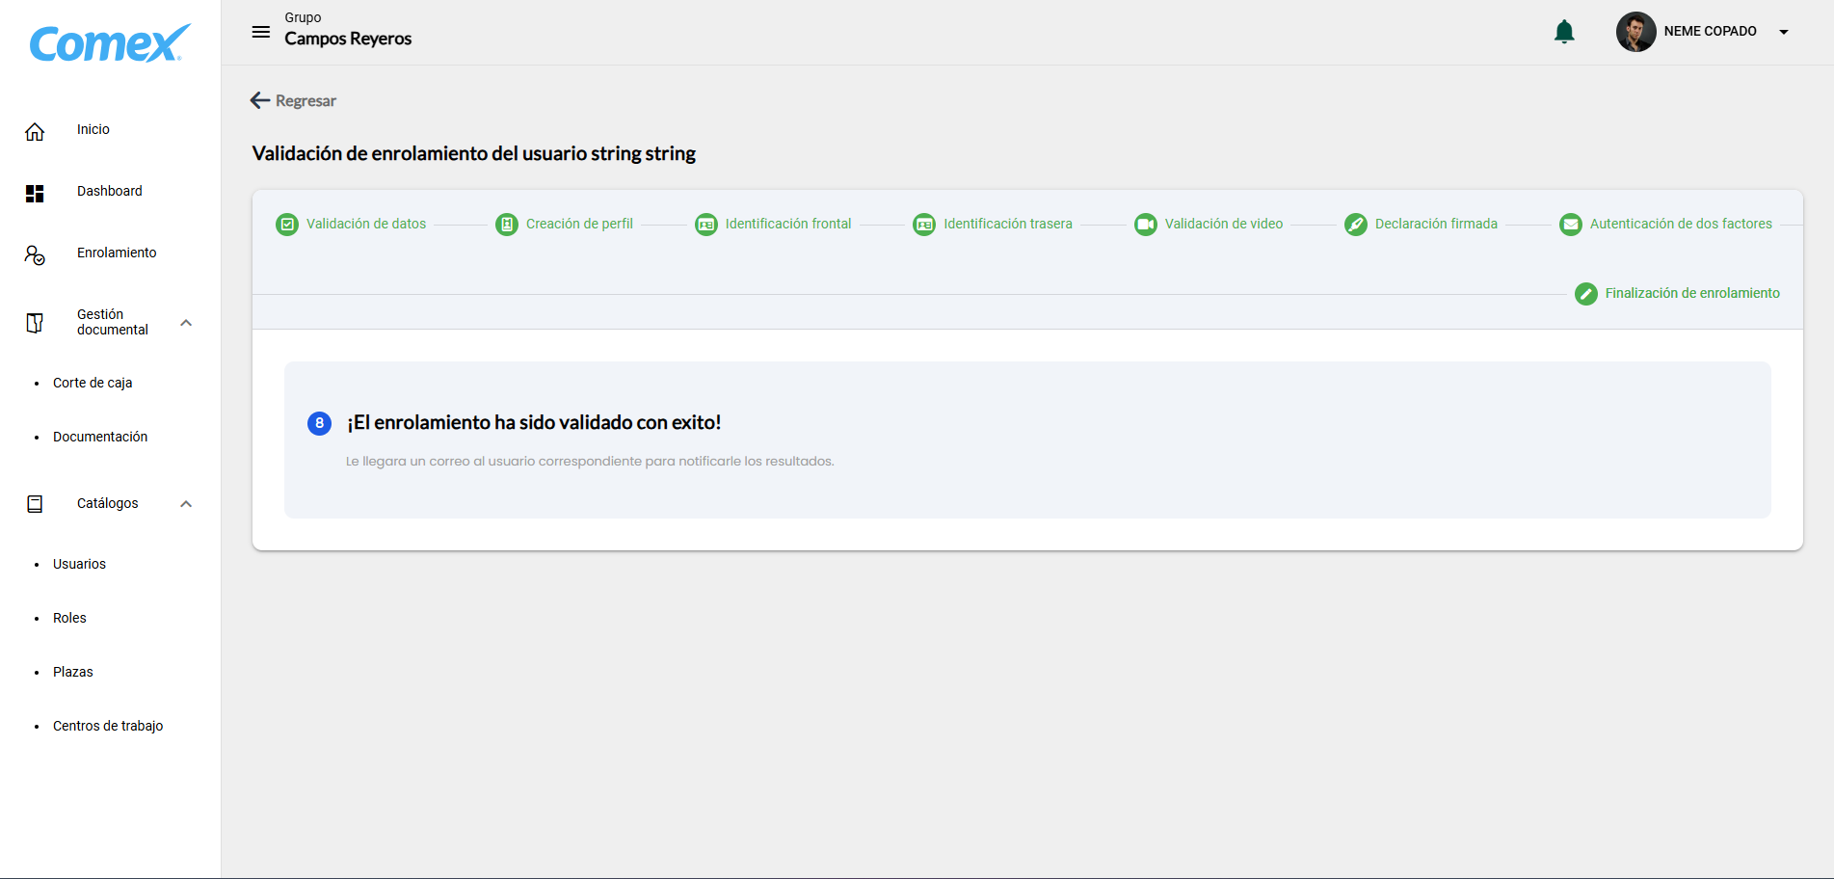Select Usuarios under Catálogos

click(x=79, y=565)
